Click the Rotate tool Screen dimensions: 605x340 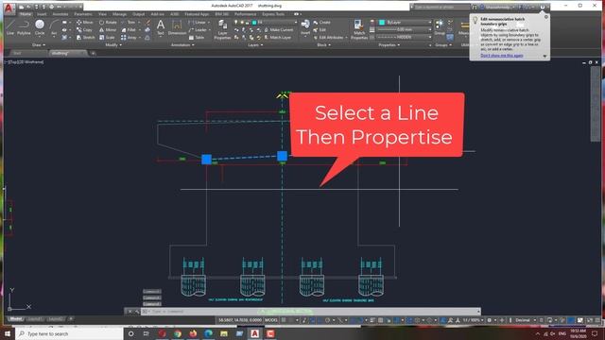pos(108,23)
